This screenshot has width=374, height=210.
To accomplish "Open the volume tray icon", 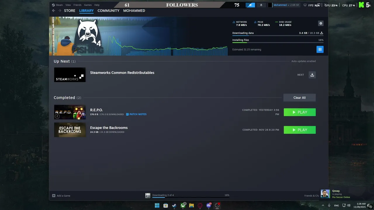I will click(x=349, y=205).
